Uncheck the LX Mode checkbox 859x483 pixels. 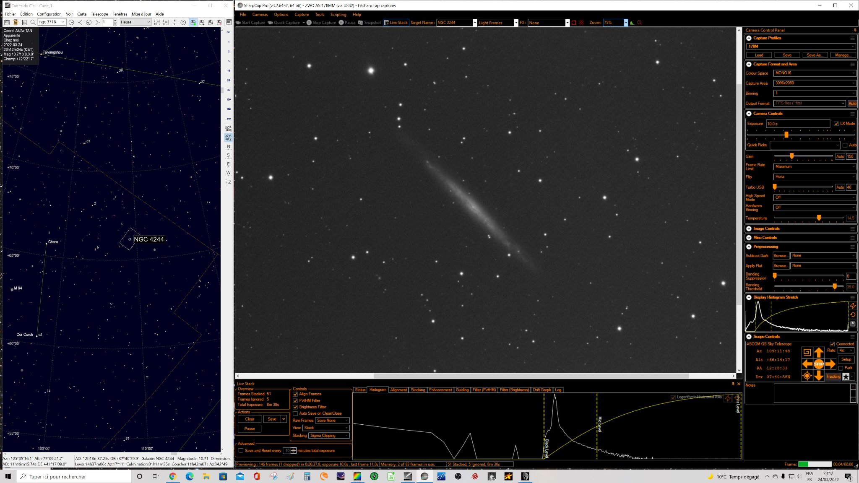click(x=836, y=124)
